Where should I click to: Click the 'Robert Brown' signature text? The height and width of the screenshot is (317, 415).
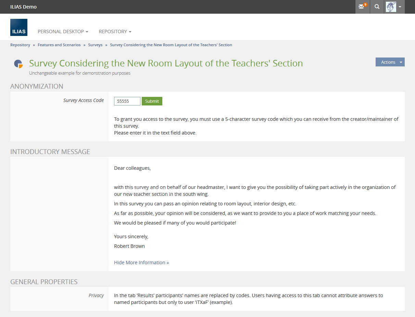pyautogui.click(x=129, y=246)
